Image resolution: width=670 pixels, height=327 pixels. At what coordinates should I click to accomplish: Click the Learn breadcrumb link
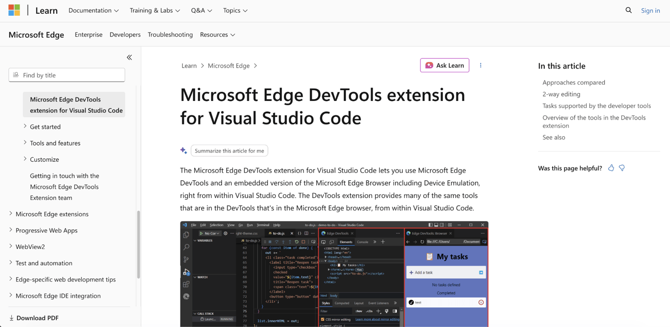[189, 66]
